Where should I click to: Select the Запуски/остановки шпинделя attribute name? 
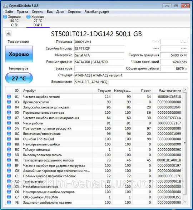click(x=46, y=107)
